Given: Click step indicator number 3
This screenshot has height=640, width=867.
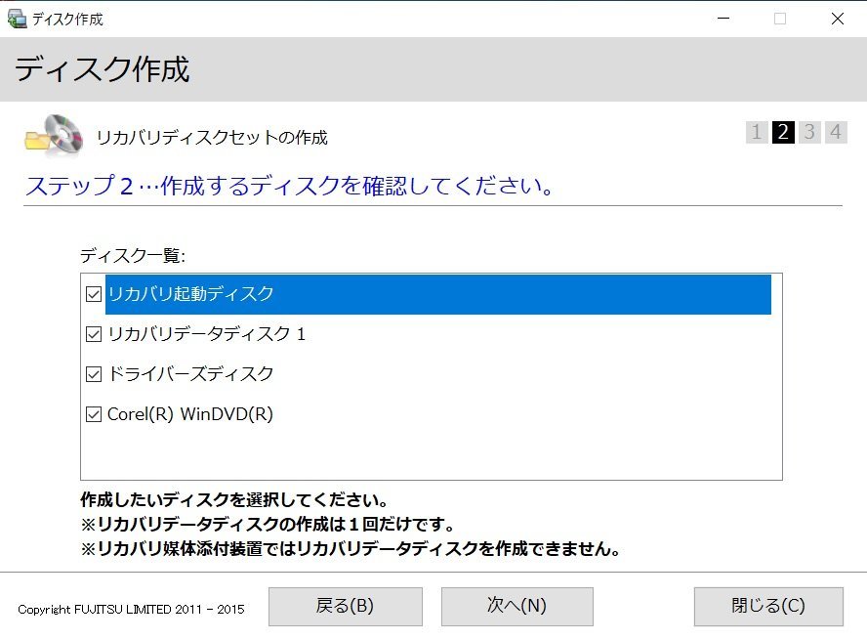Looking at the screenshot, I should click(809, 132).
